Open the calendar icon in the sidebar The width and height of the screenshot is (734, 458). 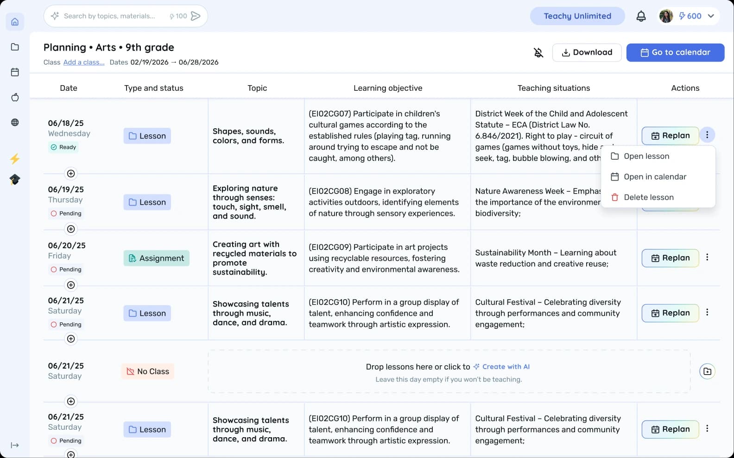pyautogui.click(x=15, y=72)
